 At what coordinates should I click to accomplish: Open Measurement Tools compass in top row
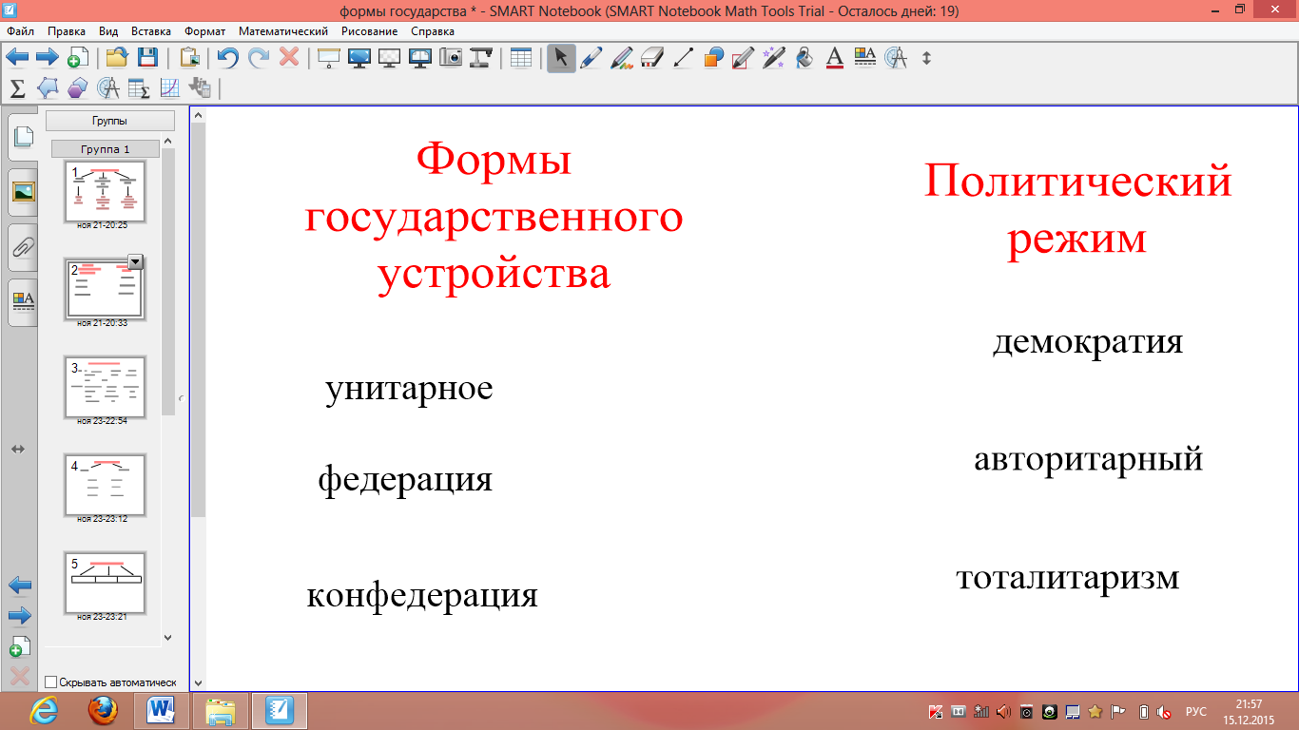point(895,57)
